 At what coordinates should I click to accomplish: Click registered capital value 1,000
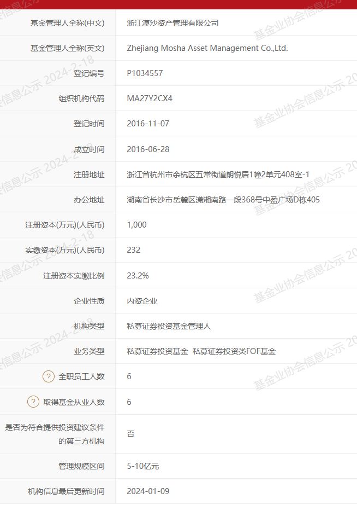coord(136,225)
